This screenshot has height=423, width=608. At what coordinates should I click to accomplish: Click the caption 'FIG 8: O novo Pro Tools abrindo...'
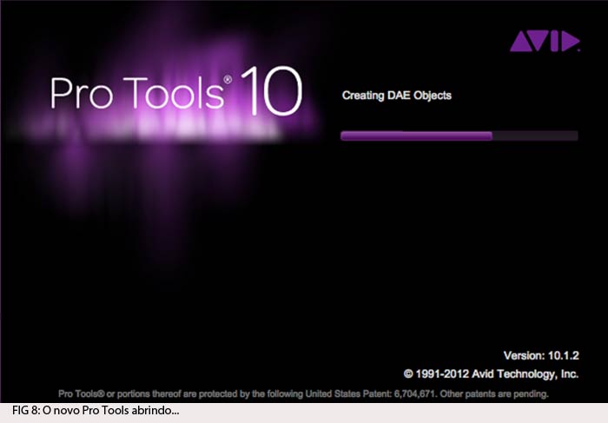(x=96, y=410)
